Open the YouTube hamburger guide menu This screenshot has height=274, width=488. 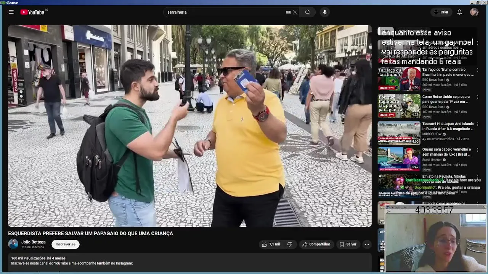pyautogui.click(x=11, y=12)
